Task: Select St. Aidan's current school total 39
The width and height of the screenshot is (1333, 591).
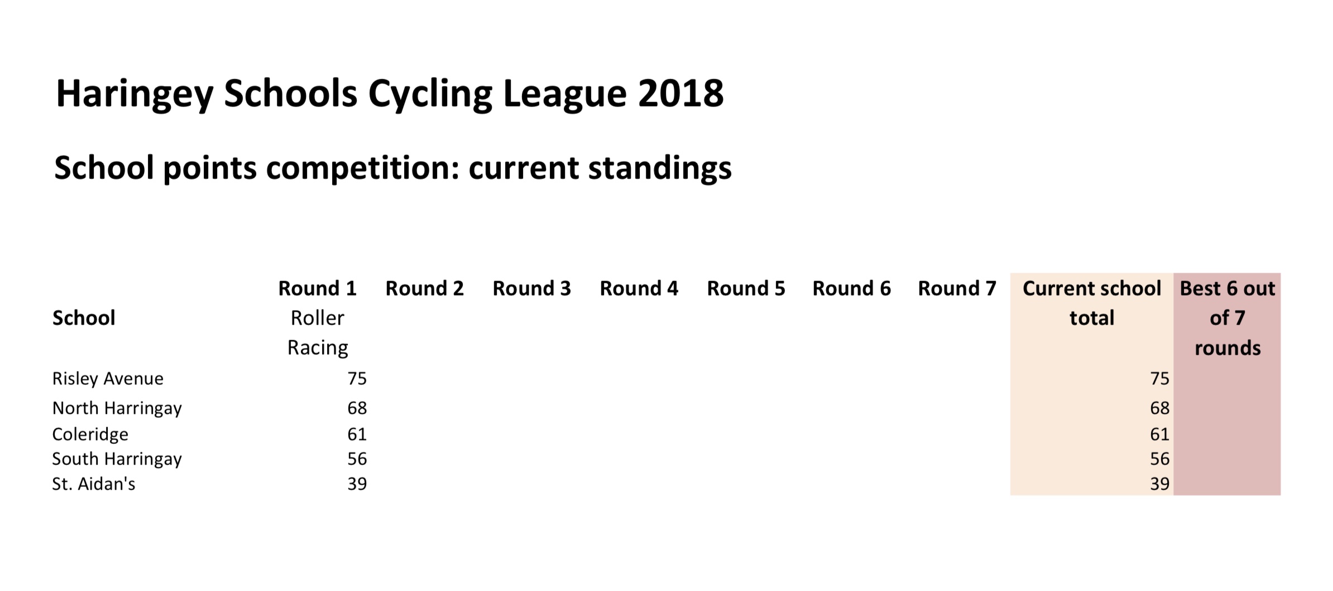Action: pos(1159,483)
